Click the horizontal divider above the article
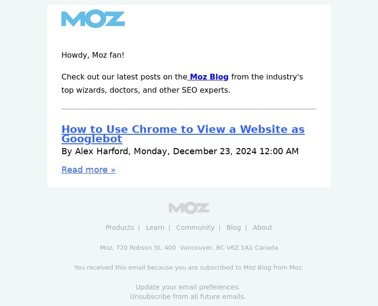The image size is (378, 306). coord(189,109)
